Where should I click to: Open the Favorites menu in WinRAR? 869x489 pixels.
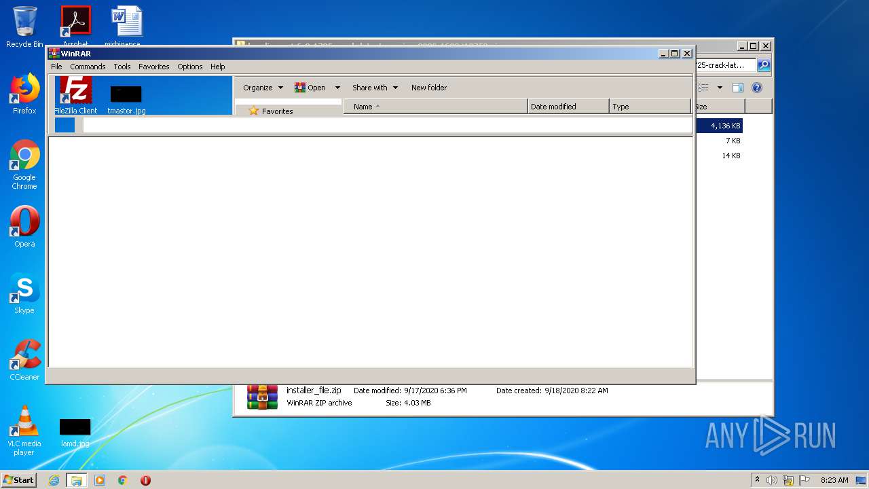[154, 67]
